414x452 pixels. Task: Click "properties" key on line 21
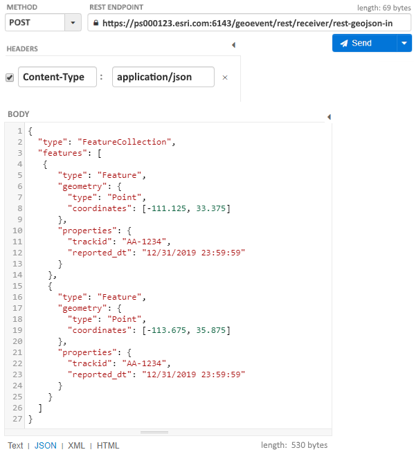pyautogui.click(x=87, y=352)
